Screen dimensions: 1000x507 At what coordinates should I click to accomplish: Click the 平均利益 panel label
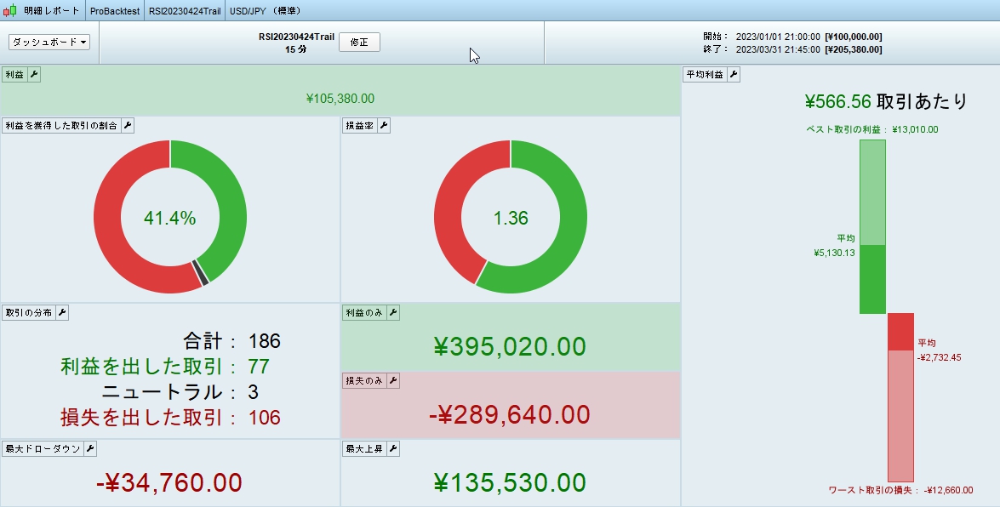pyautogui.click(x=705, y=75)
